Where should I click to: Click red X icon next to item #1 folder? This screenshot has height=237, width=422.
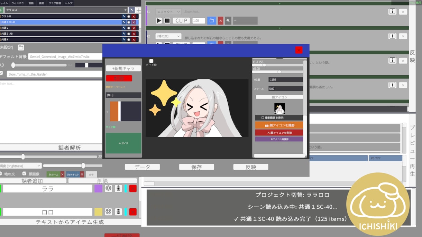220,21
